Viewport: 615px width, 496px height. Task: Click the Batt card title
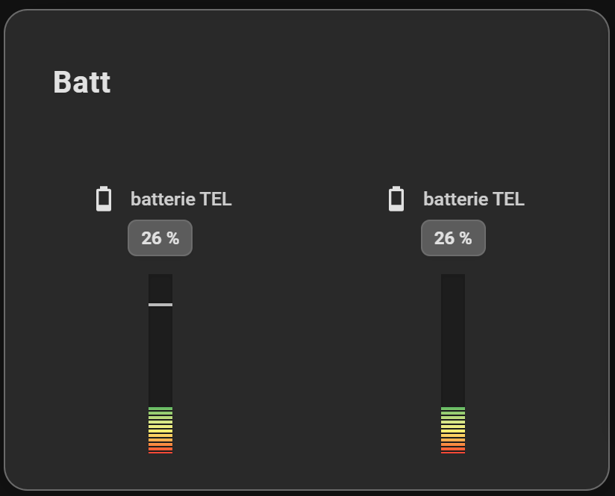pyautogui.click(x=82, y=82)
